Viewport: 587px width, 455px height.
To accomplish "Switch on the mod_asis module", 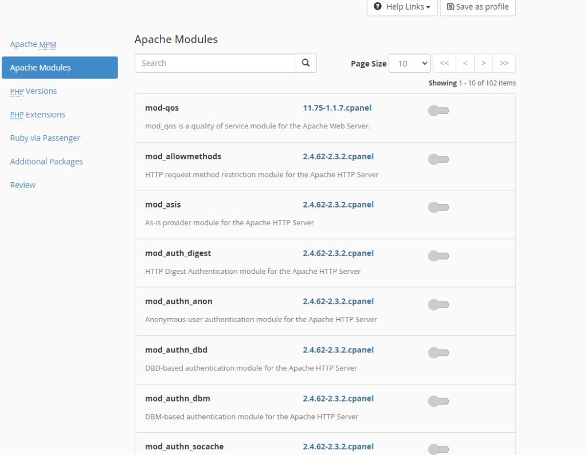I will pos(439,207).
